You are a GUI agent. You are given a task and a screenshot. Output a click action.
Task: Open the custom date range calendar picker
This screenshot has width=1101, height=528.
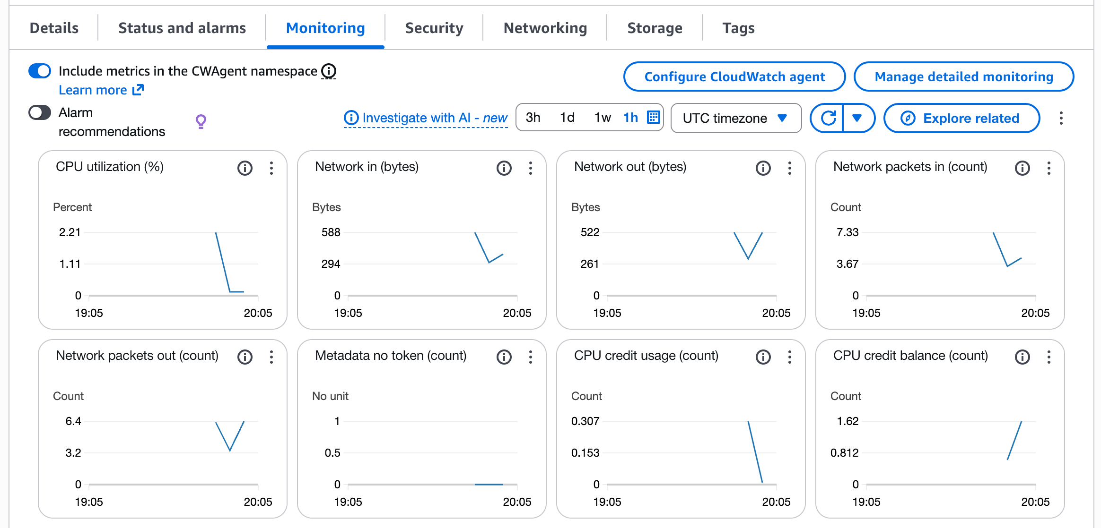653,118
